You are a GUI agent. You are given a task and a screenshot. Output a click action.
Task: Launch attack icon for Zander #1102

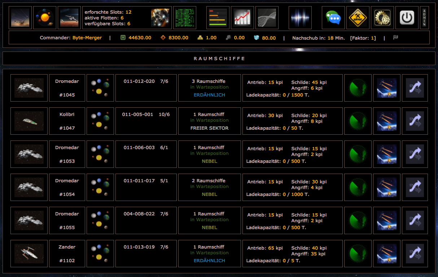point(386,254)
